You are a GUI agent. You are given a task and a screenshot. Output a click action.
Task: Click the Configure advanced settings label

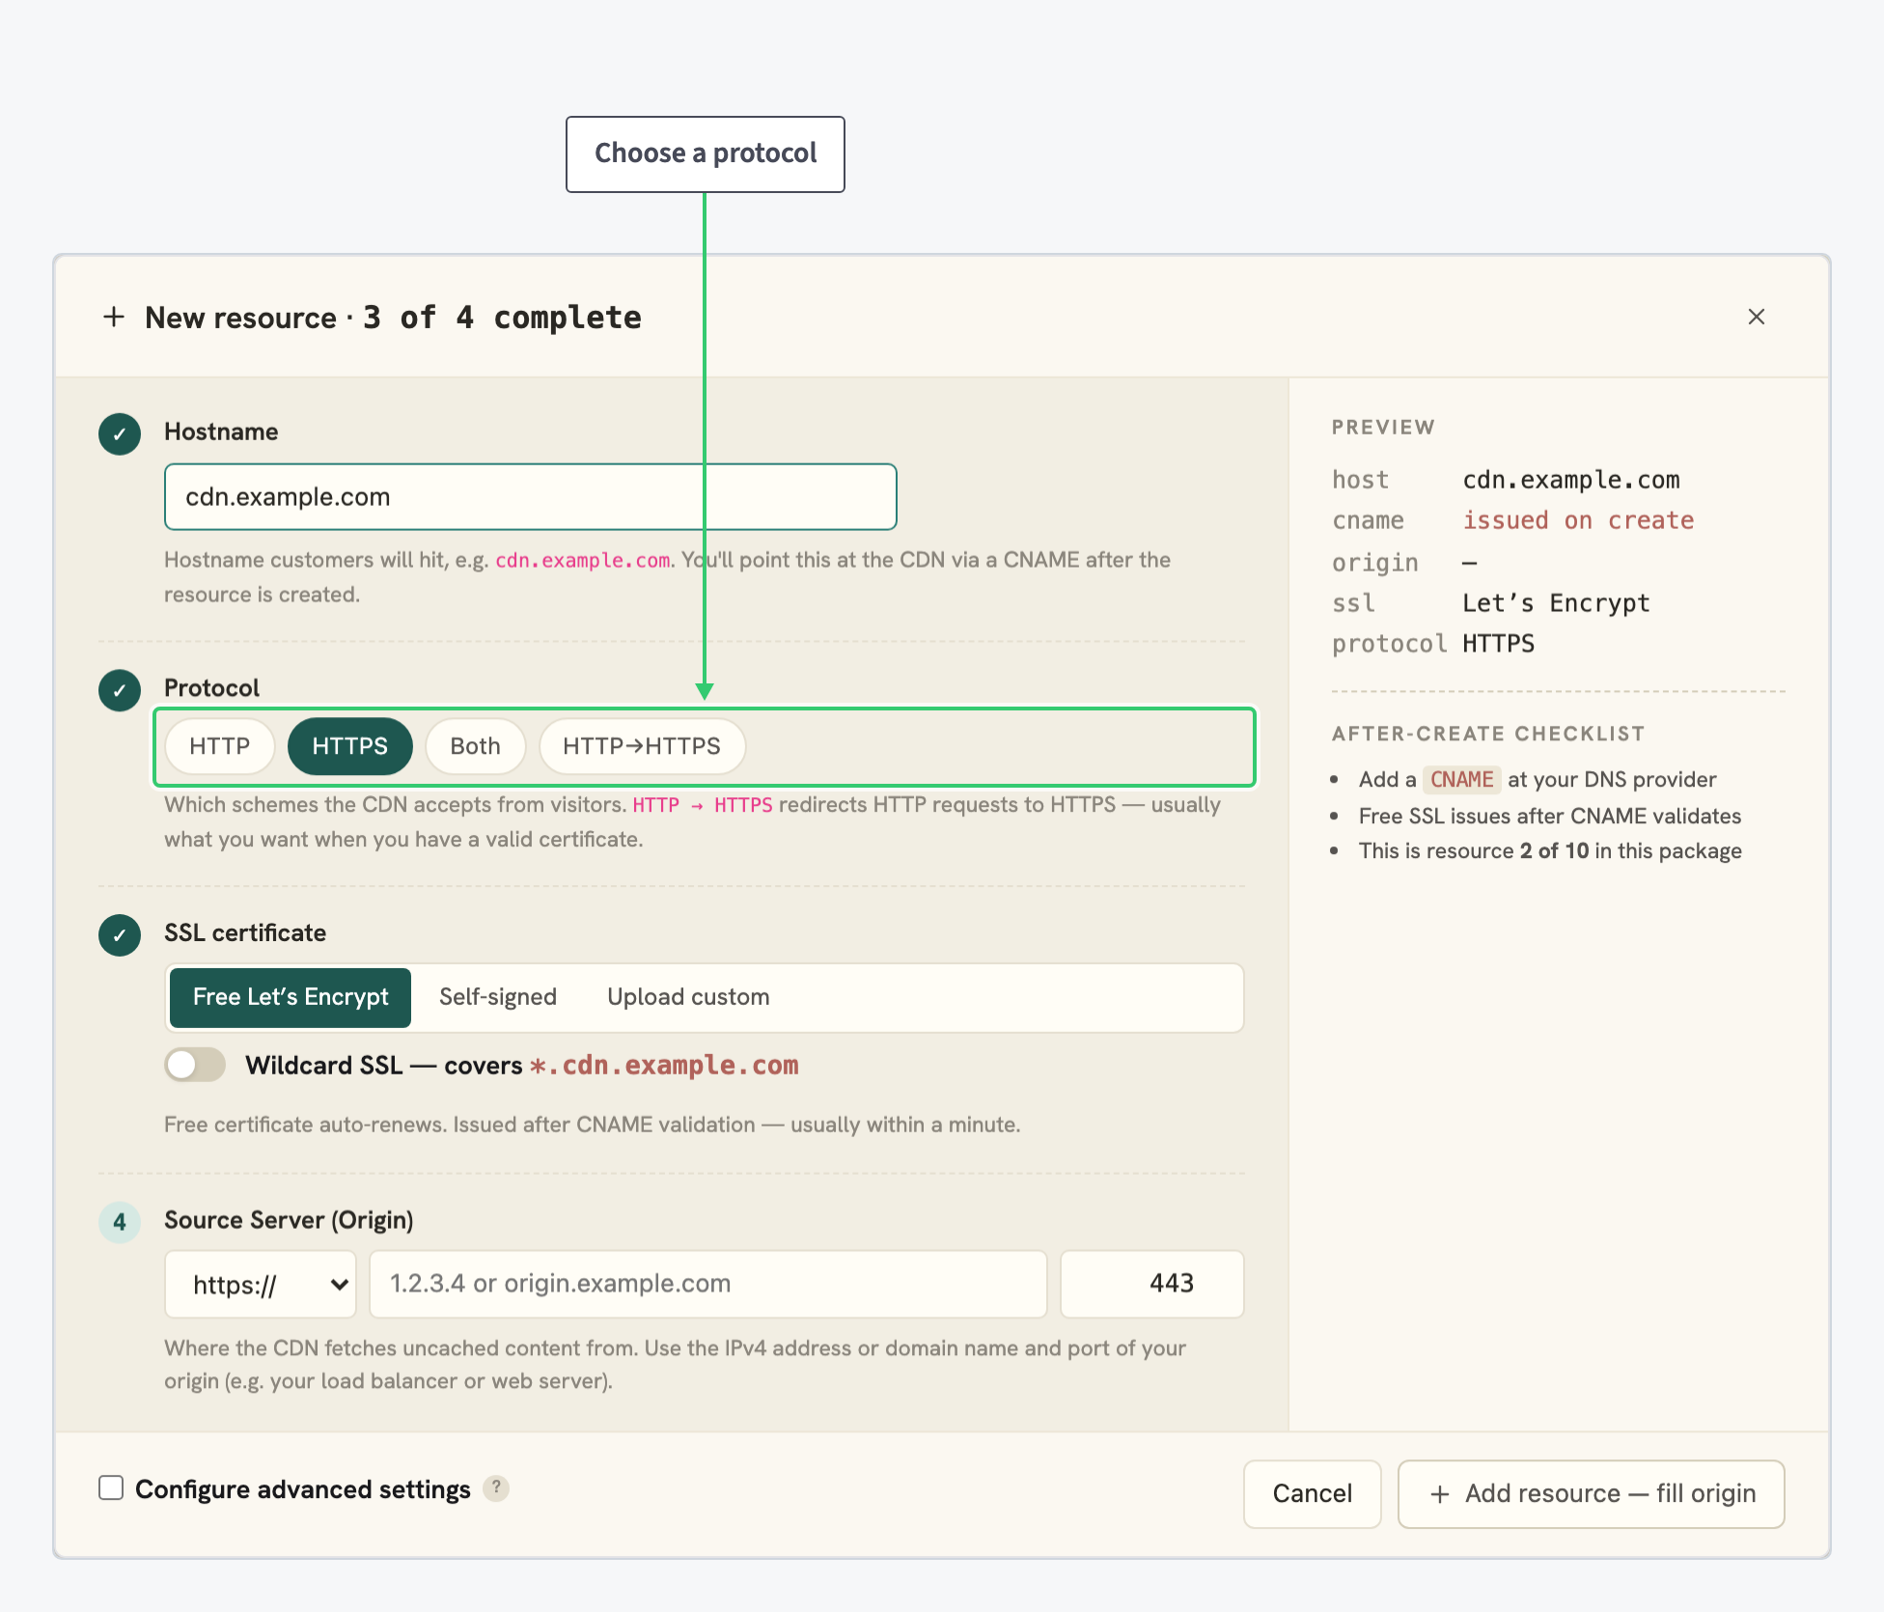coord(303,1489)
